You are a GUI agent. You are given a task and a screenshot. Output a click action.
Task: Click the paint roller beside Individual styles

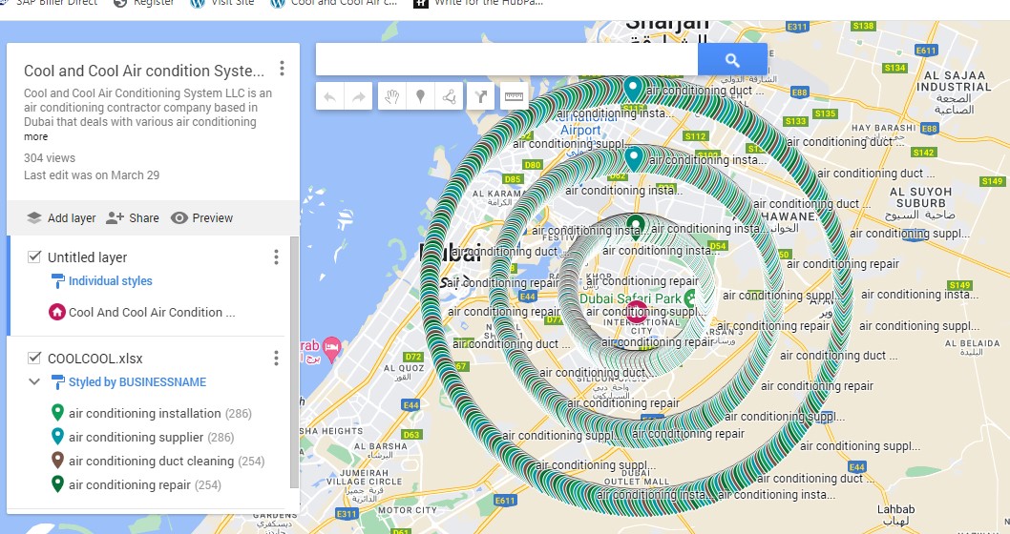pyautogui.click(x=57, y=281)
